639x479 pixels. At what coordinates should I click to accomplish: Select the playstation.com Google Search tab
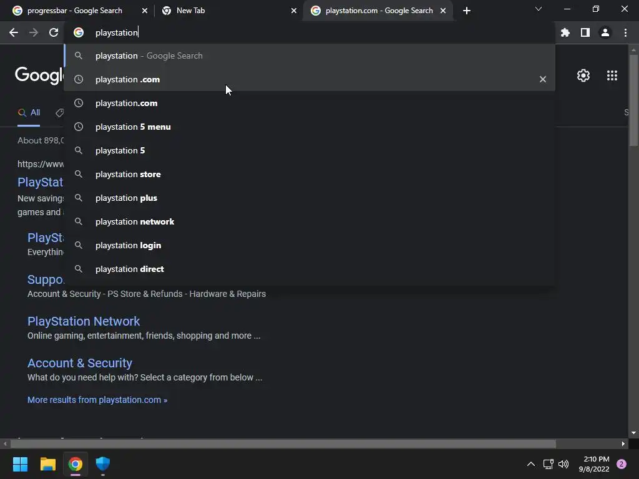[378, 11]
